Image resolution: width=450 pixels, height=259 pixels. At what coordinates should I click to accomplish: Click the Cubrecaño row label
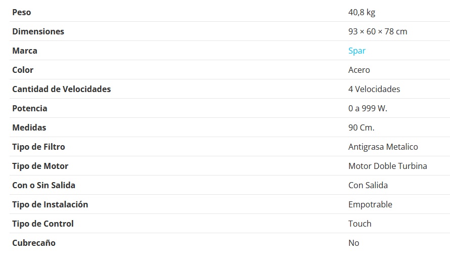pyautogui.click(x=34, y=243)
